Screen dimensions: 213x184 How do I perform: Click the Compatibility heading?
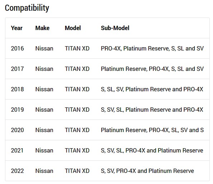click(27, 8)
